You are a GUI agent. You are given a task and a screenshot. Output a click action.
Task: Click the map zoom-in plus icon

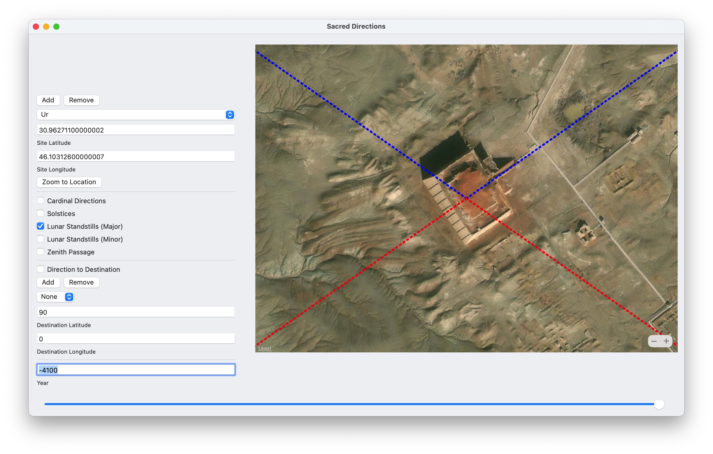tap(666, 341)
